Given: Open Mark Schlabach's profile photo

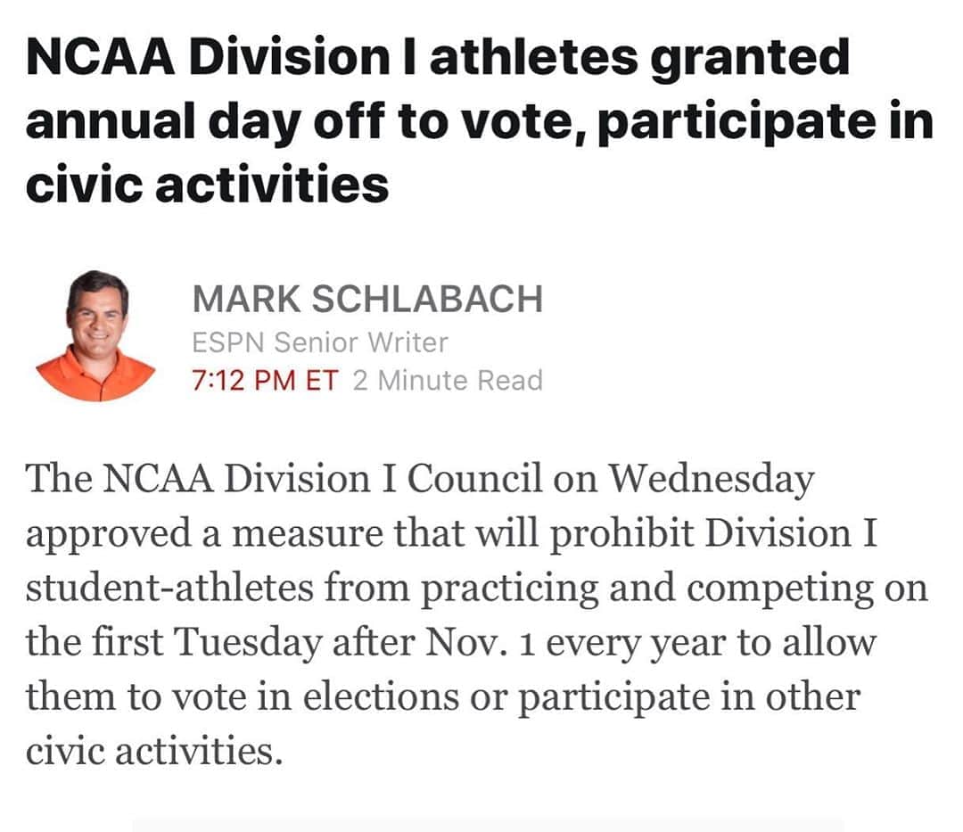Looking at the screenshot, I should pos(95,335).
